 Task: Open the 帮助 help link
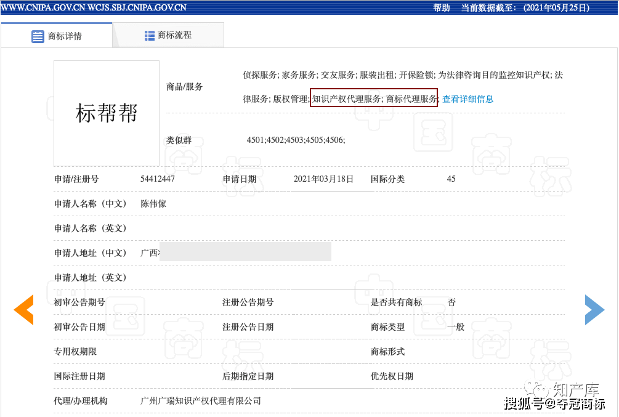(x=442, y=7)
